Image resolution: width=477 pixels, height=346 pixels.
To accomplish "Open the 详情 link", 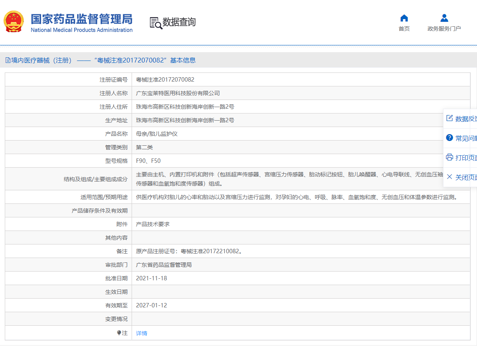I will click(142, 333).
